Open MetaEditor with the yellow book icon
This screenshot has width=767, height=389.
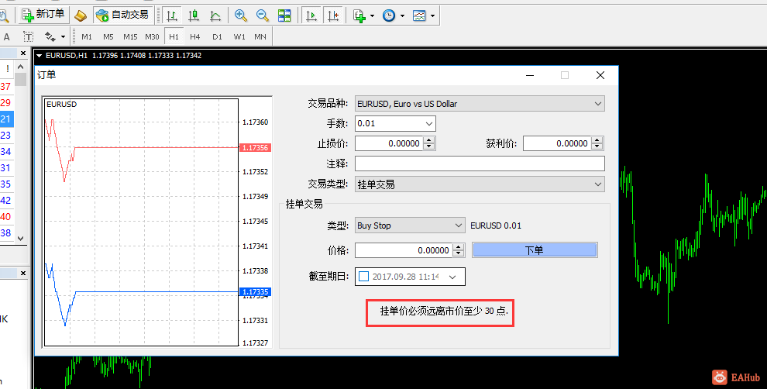pos(81,15)
